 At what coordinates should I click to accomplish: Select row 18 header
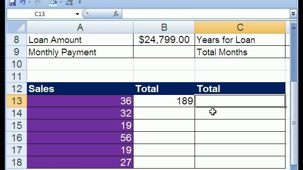pos(17,162)
